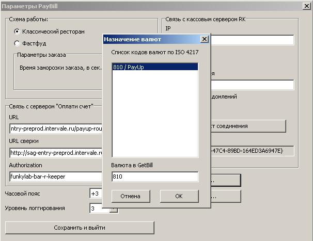The width and height of the screenshot is (313, 241).
Task: Click the GUID field ending in 164ED3A6947E
Action: 252,151
